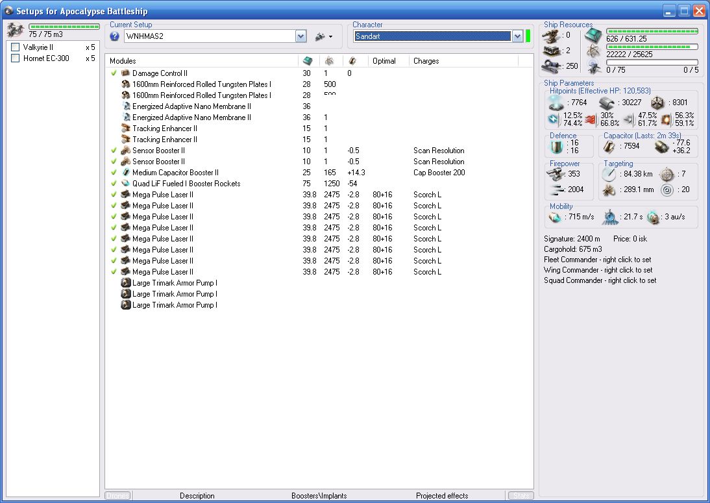Screen dimensions: 710x503
Task: Open the ship actions menu arrow beside setup
Action: point(330,37)
